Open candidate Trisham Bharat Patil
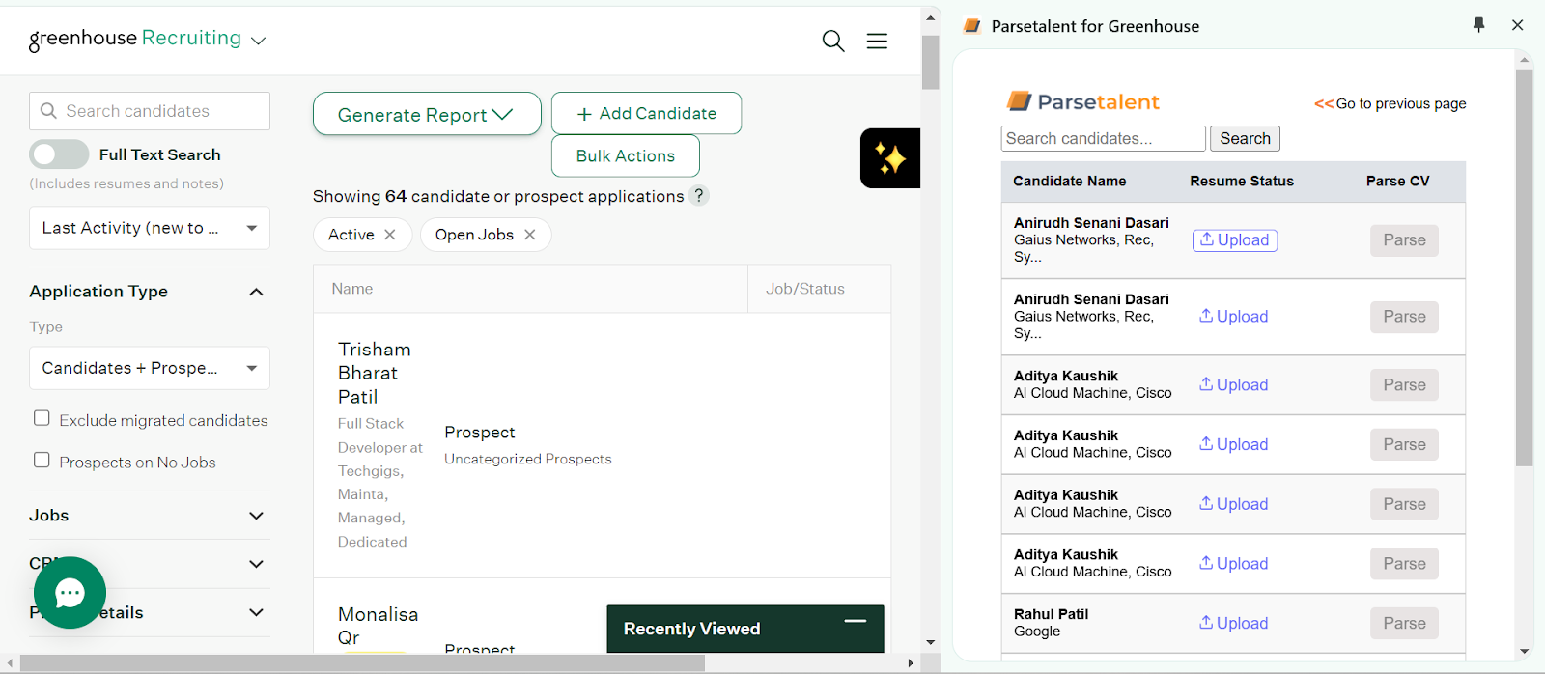Viewport: 1545px width, 674px height. 375,373
